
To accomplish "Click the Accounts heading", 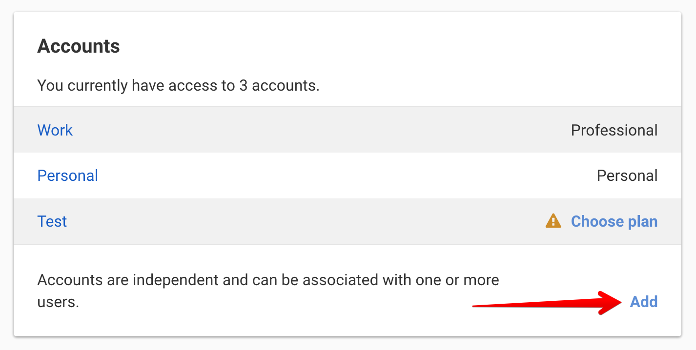I will coord(78,45).
